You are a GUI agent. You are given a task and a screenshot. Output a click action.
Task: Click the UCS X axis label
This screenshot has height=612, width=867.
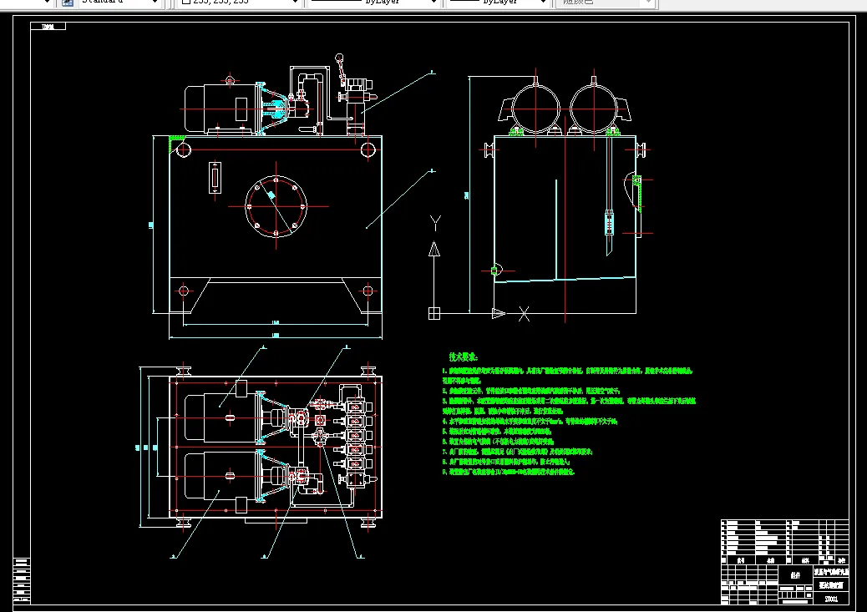(524, 314)
